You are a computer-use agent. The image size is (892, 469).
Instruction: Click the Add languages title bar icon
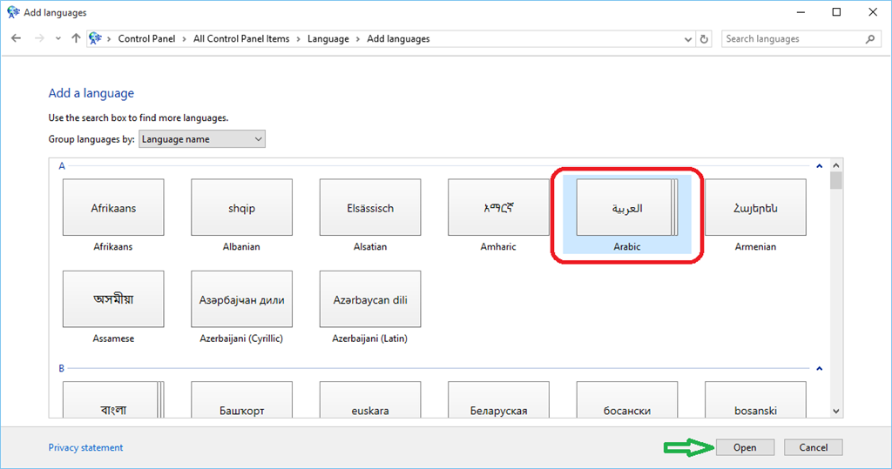[13, 12]
